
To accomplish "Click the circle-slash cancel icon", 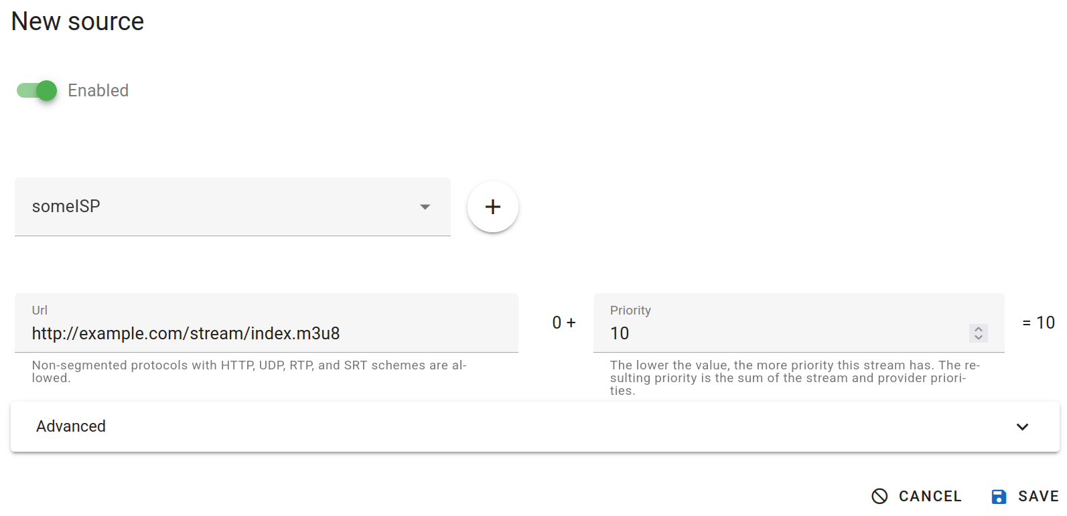I will point(879,496).
